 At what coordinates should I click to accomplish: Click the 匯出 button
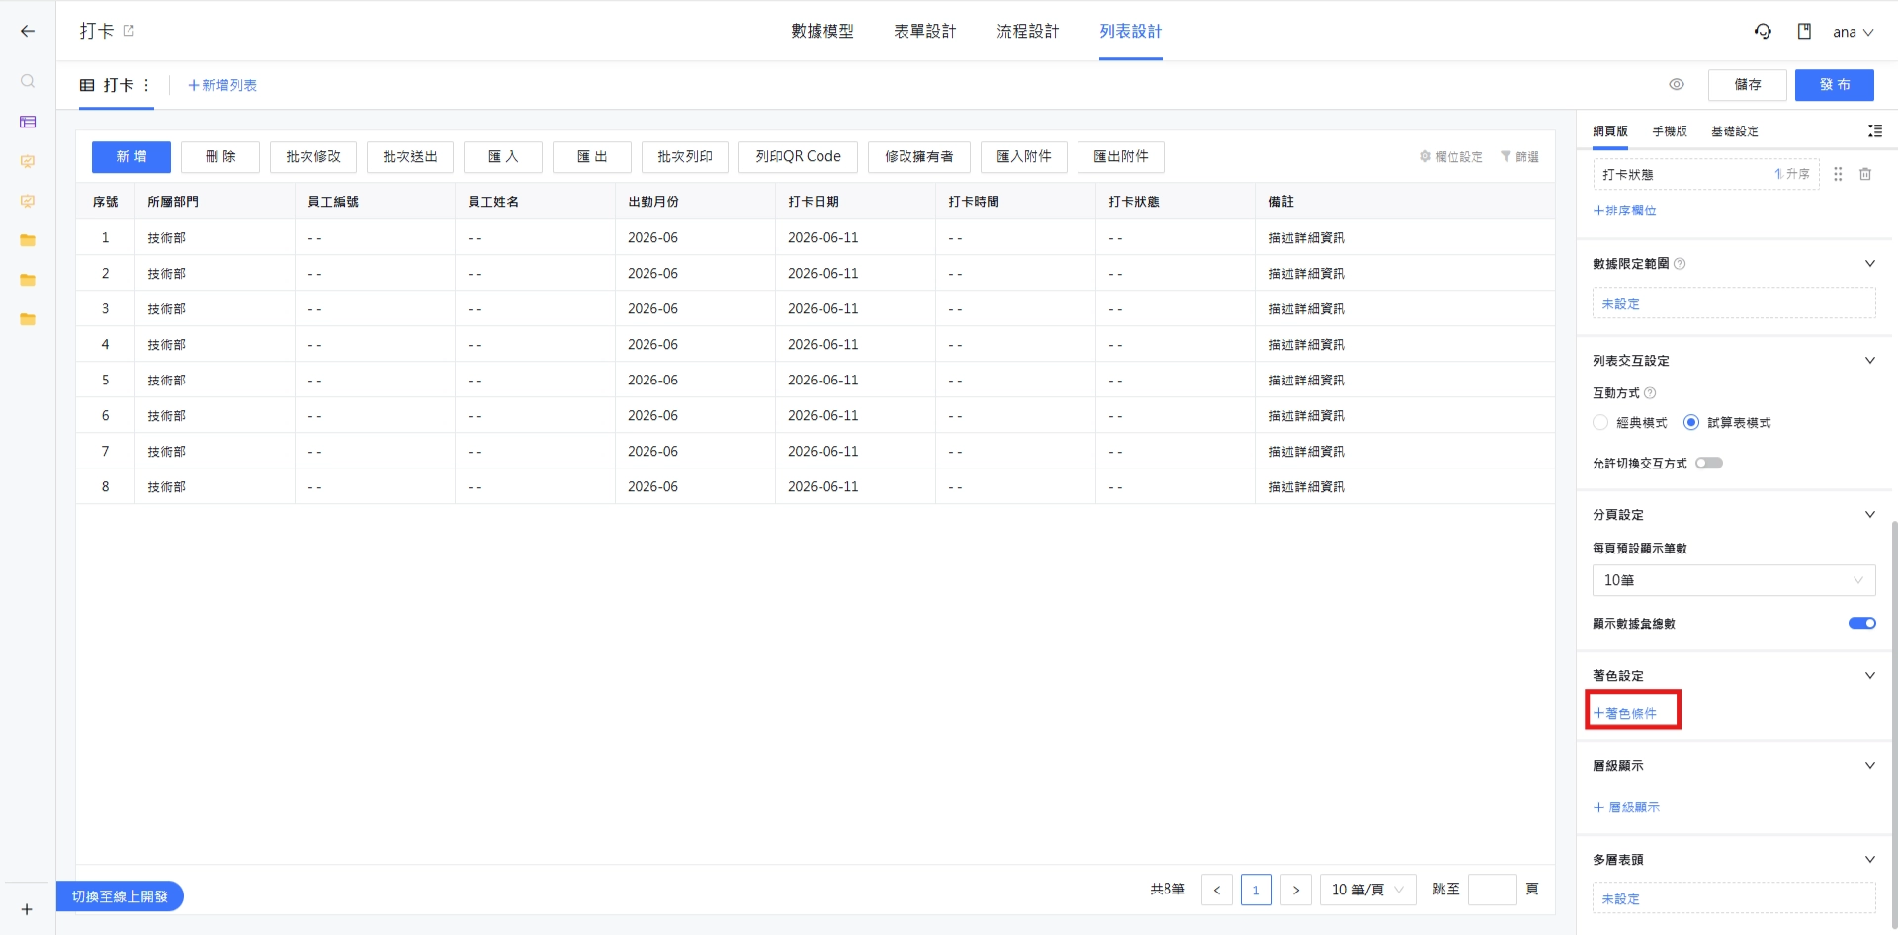pos(592,156)
